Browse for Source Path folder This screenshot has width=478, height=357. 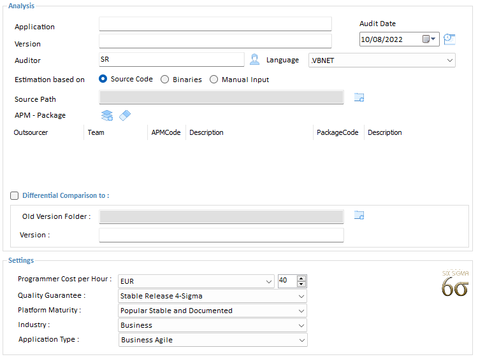(x=359, y=97)
